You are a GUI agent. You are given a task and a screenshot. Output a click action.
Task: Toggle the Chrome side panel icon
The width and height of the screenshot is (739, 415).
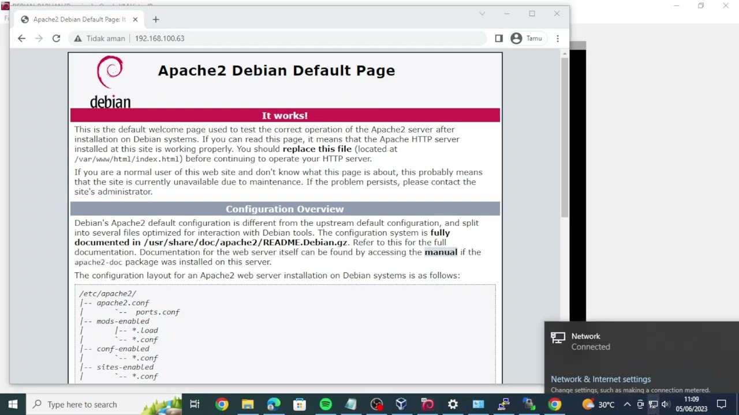pos(499,39)
